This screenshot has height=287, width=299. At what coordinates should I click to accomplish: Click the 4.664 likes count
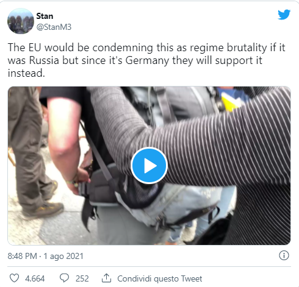click(35, 278)
